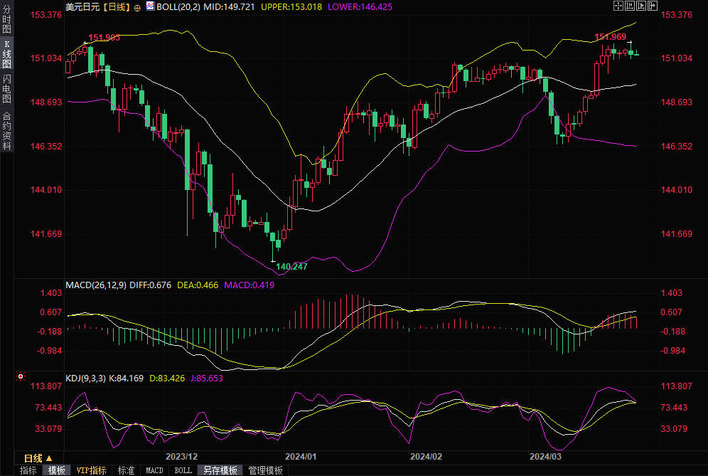
Task: Click the exit-arrow icon at top right
Action: pyautogui.click(x=652, y=6)
